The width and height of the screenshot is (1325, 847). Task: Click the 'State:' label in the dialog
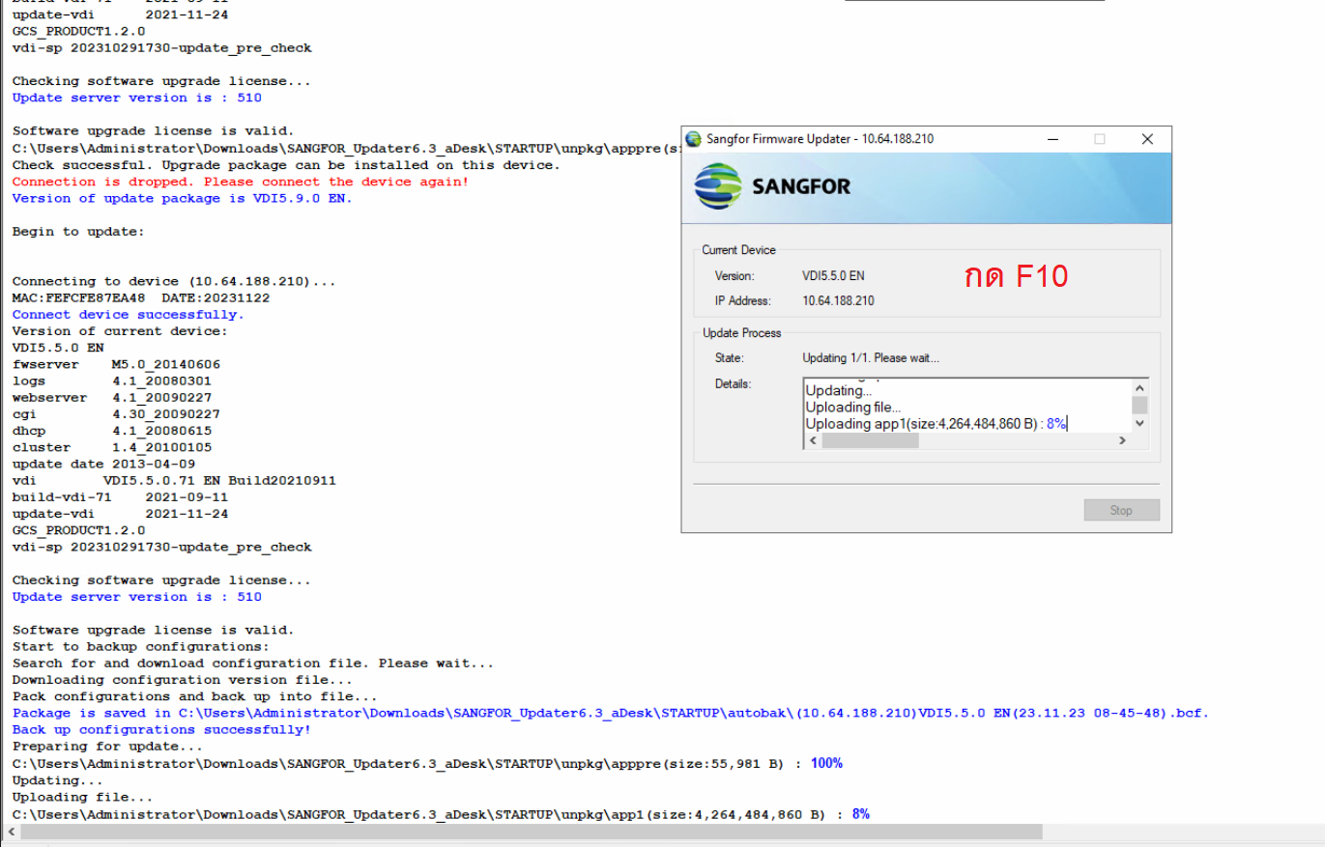[730, 358]
